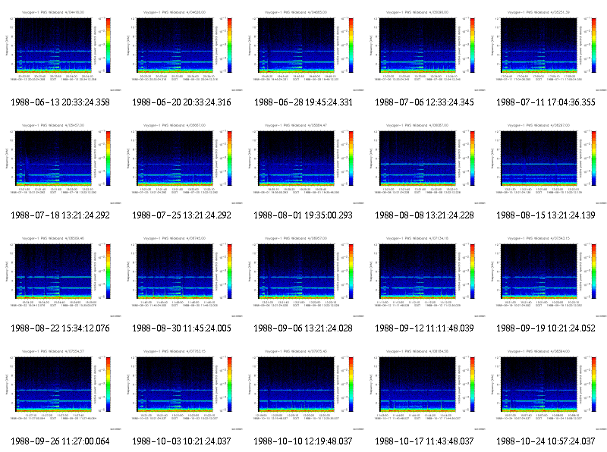Click the caption text 1988-06-20 20:33:24.316
Screen dimensions: 607x452
click(181, 102)
